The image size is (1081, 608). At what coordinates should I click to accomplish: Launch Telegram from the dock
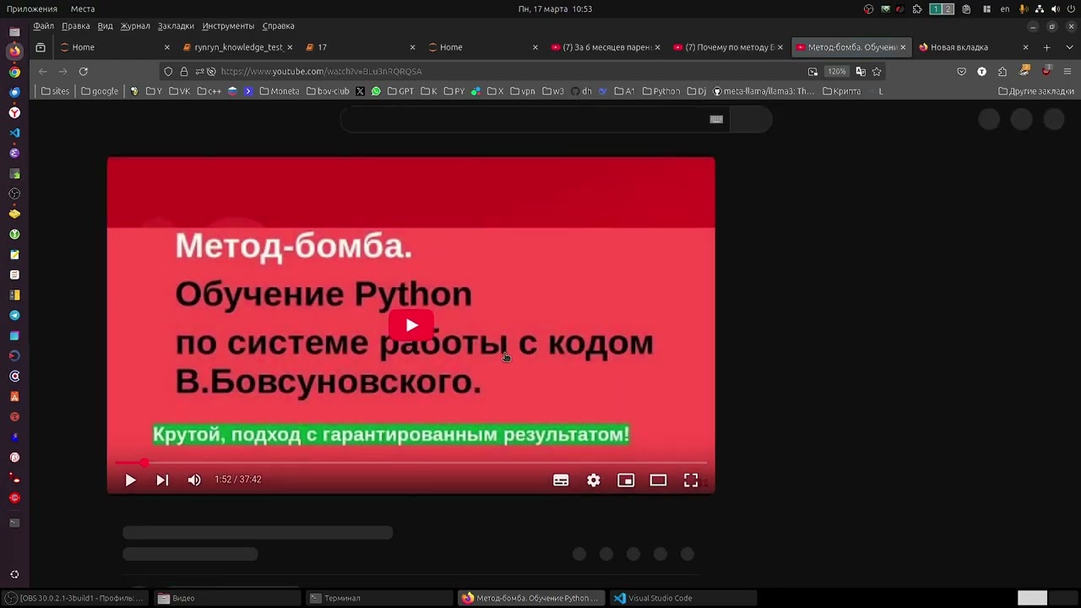pos(14,316)
